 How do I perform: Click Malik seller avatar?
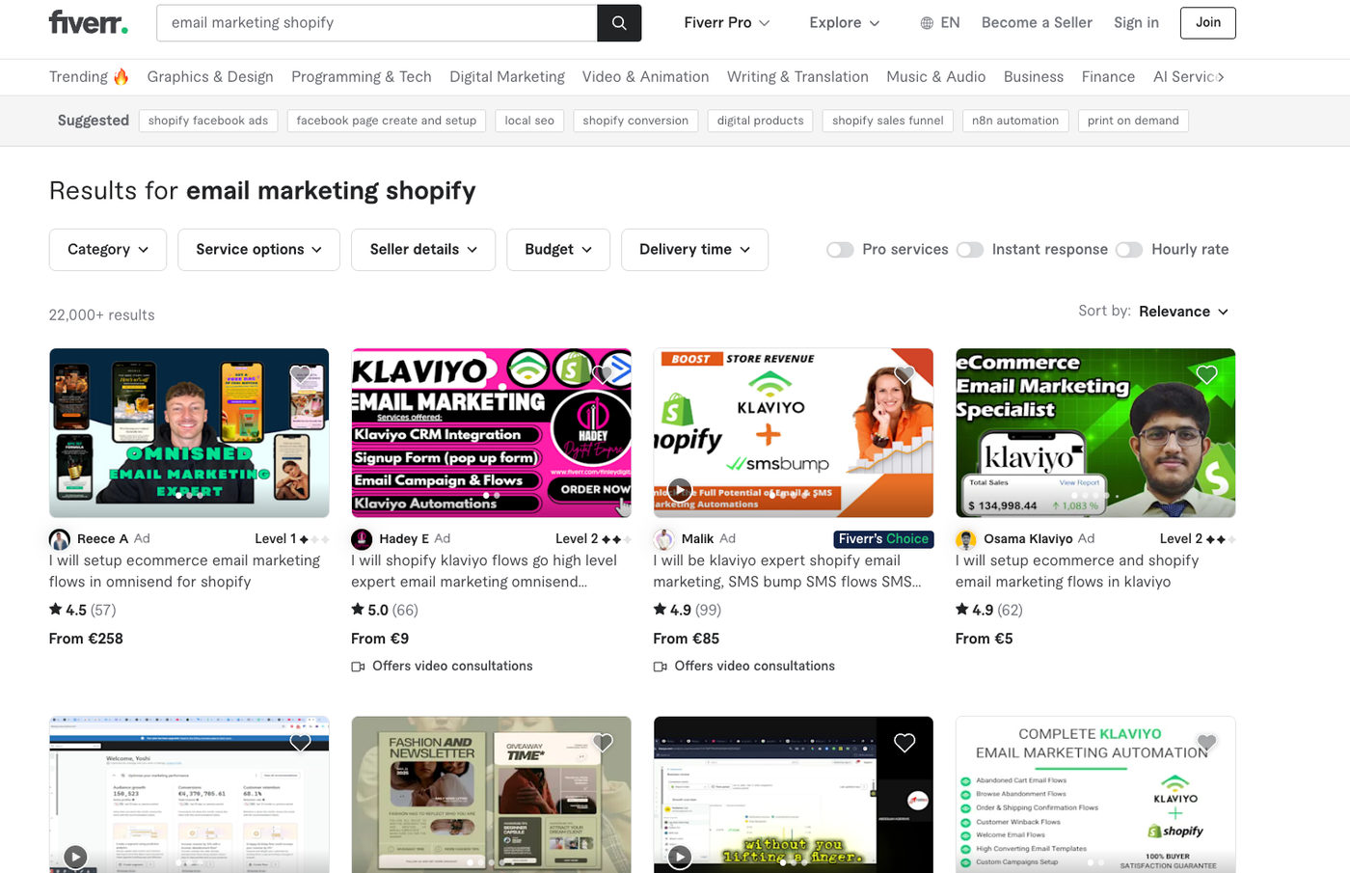[x=663, y=539]
